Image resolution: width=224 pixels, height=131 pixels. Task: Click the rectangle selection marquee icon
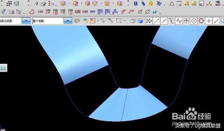[119, 21]
